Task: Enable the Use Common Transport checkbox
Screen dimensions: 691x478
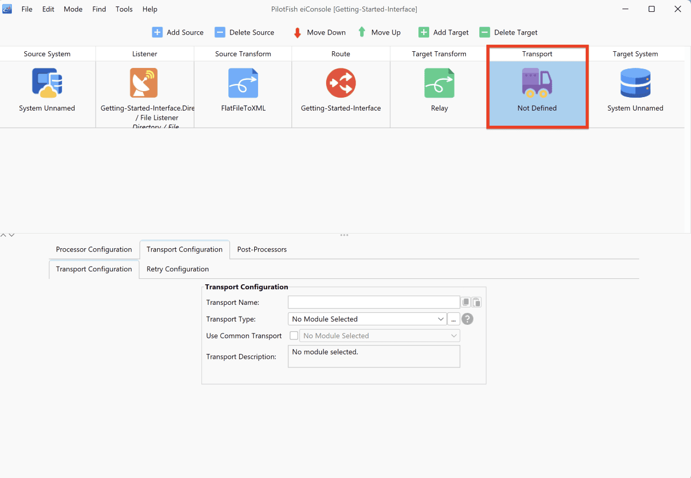Action: pyautogui.click(x=294, y=336)
